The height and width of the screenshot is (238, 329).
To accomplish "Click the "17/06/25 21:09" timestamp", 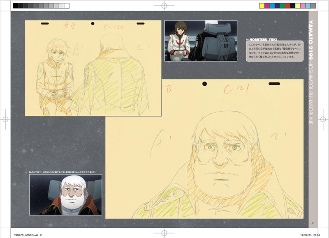I will coord(310,235).
